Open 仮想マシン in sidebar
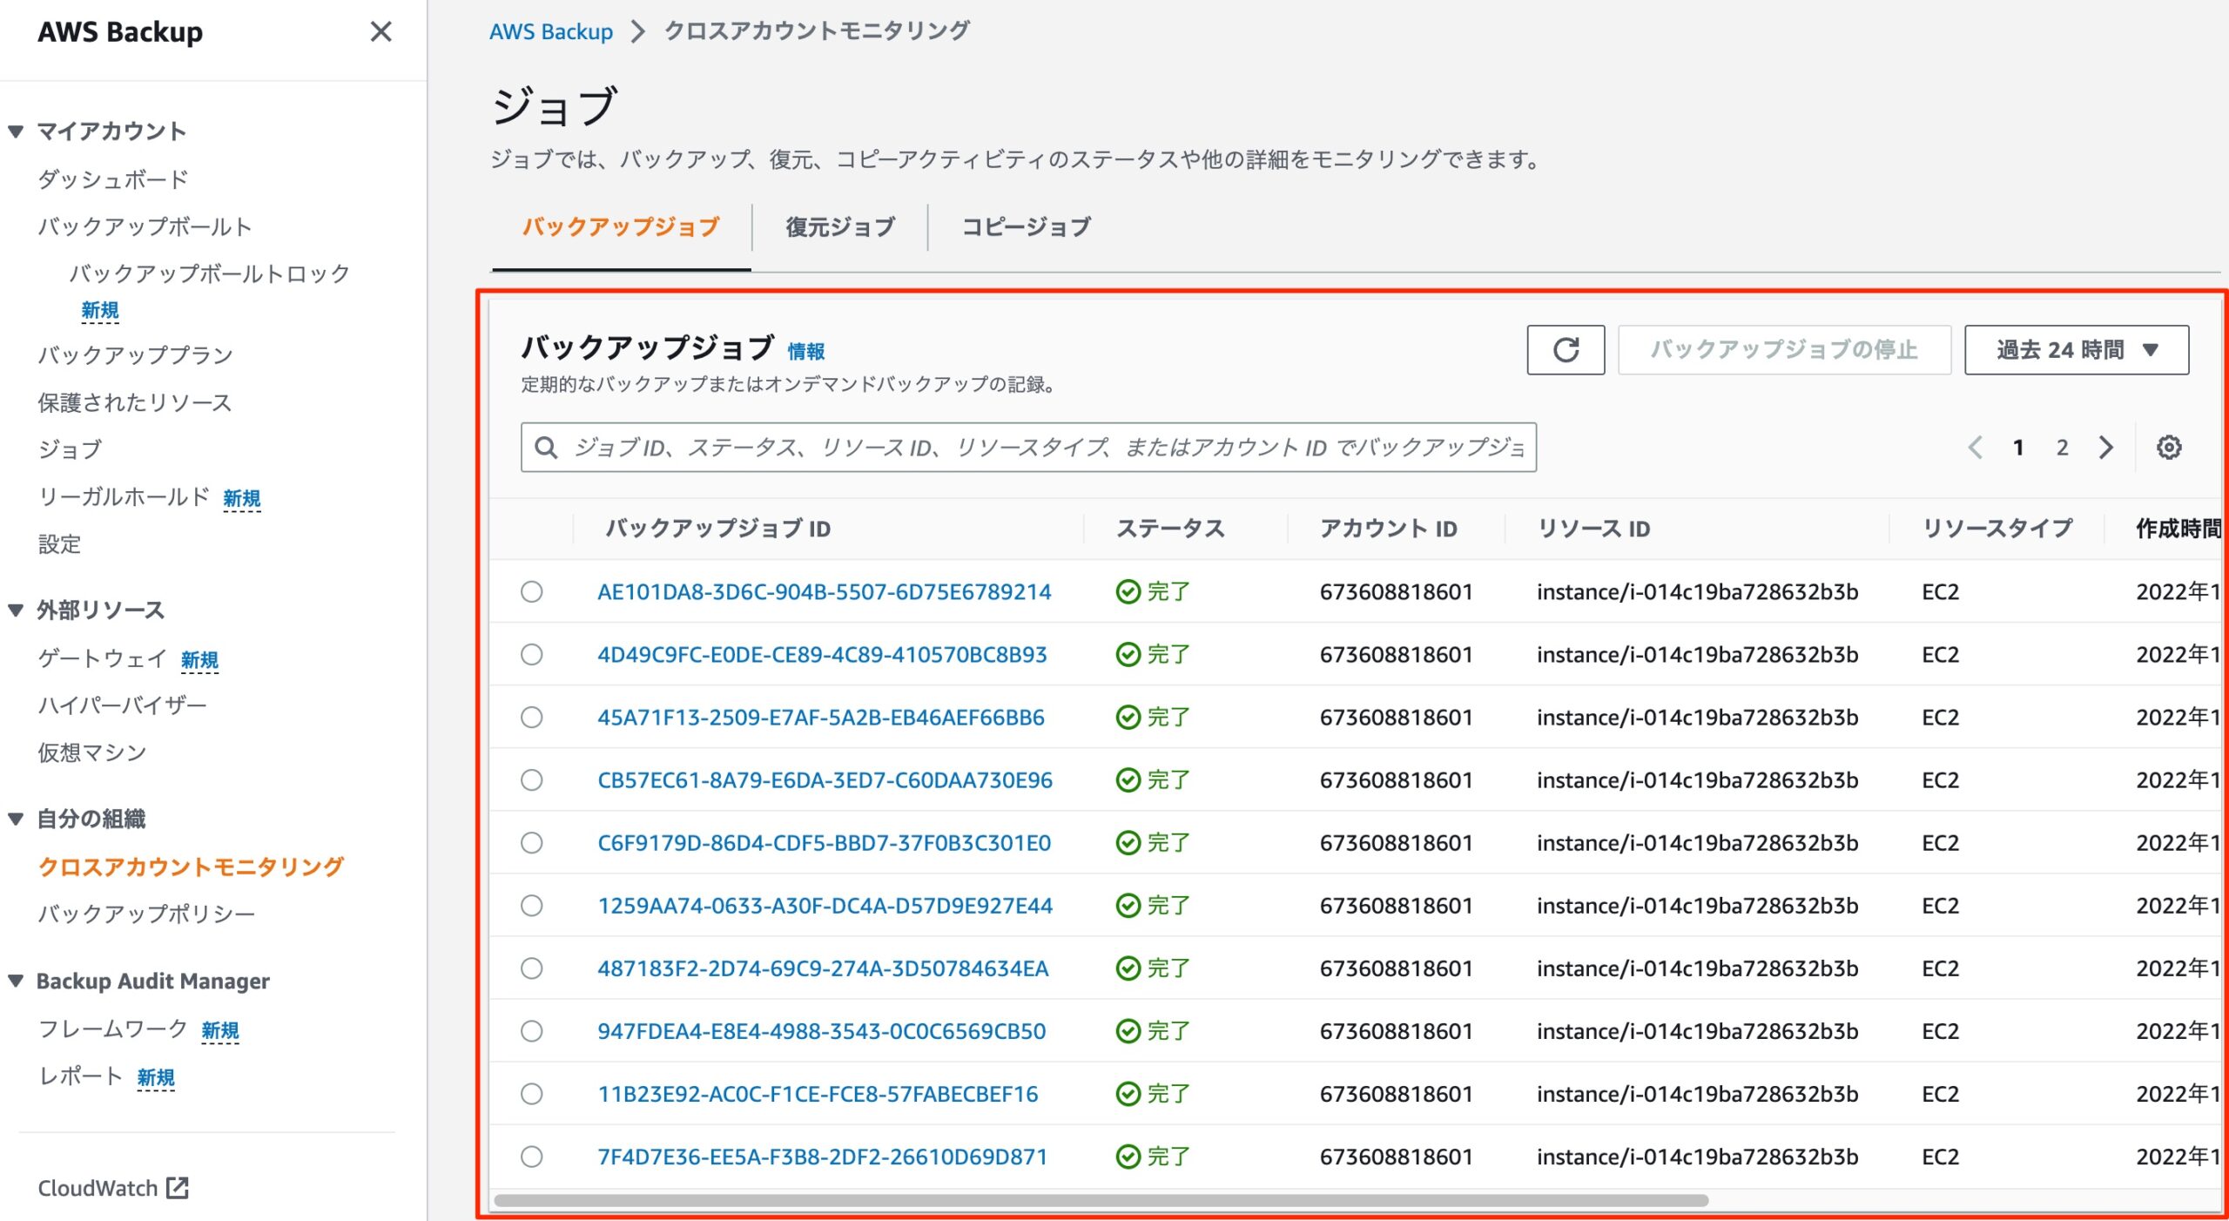This screenshot has width=2229, height=1221. coord(92,752)
